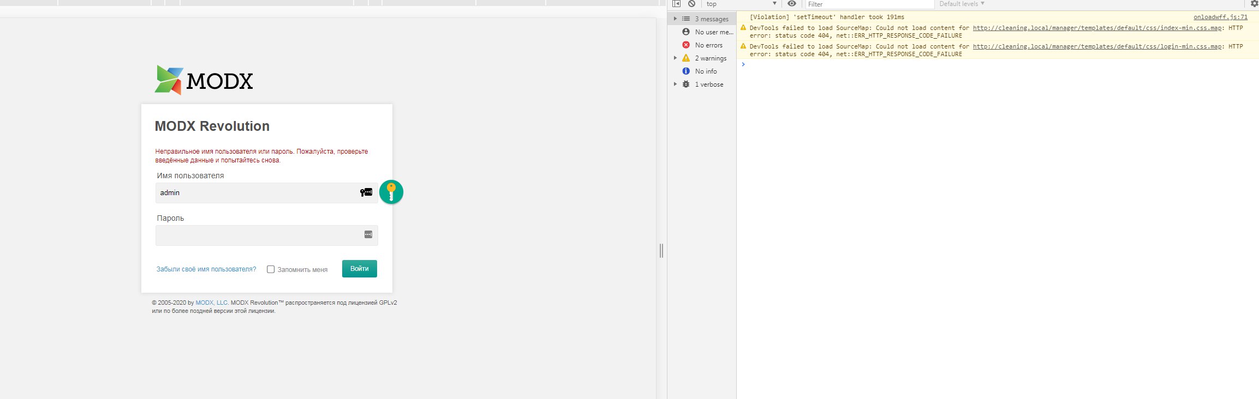Open the top execution context dropdown
This screenshot has height=399, width=1259.
coord(741,4)
